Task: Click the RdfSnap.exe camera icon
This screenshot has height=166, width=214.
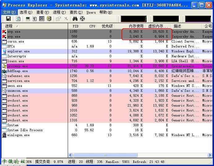Action: pos(4,71)
